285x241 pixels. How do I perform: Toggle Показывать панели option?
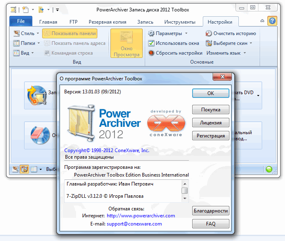pyautogui.click(x=70, y=33)
